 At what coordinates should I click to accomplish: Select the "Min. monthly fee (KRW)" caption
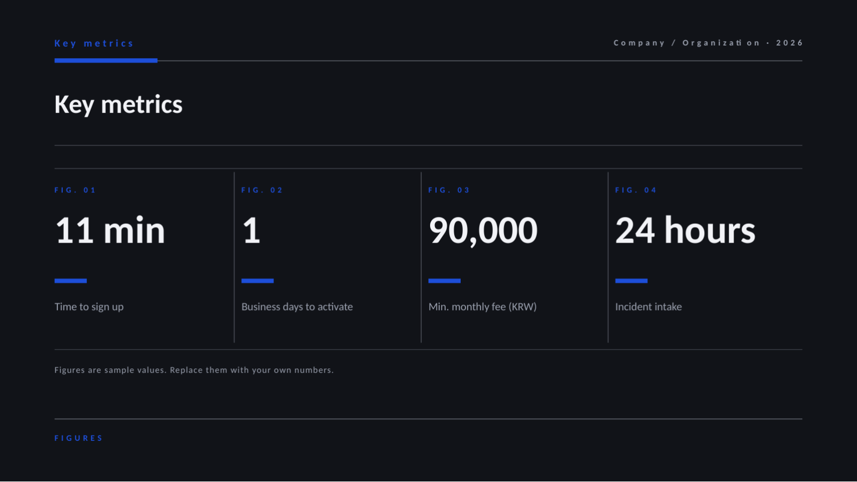[x=483, y=307]
